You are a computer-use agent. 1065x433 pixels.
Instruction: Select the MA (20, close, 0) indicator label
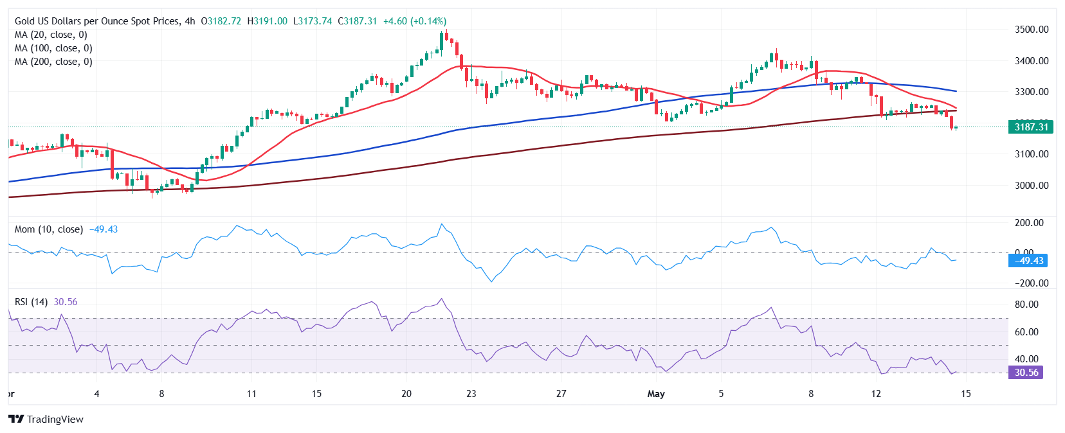tap(51, 35)
